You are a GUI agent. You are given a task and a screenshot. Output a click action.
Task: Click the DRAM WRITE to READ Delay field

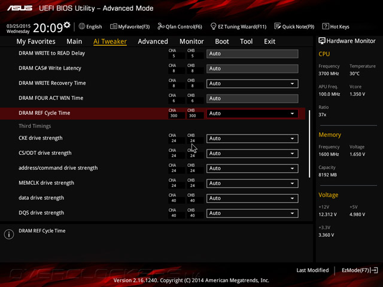click(x=253, y=54)
